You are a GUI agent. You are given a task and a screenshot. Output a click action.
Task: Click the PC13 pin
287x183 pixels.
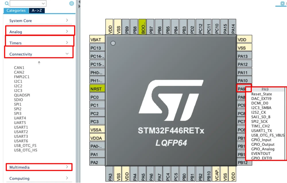97,48
